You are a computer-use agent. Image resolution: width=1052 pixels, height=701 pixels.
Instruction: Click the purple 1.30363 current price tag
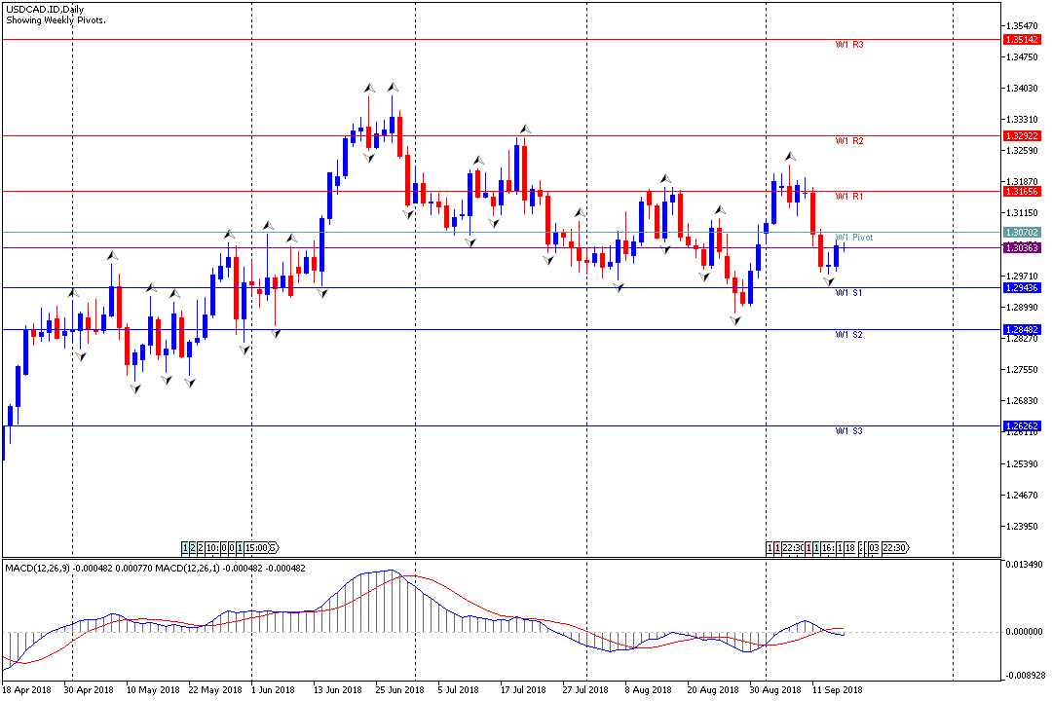click(1022, 248)
